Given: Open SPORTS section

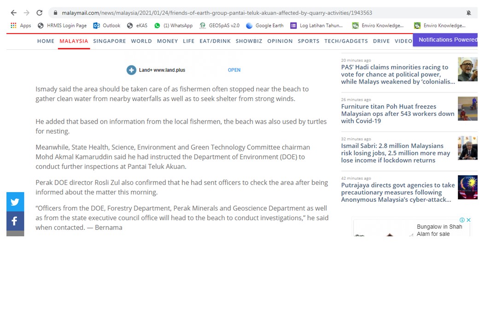Looking at the screenshot, I should [309, 41].
